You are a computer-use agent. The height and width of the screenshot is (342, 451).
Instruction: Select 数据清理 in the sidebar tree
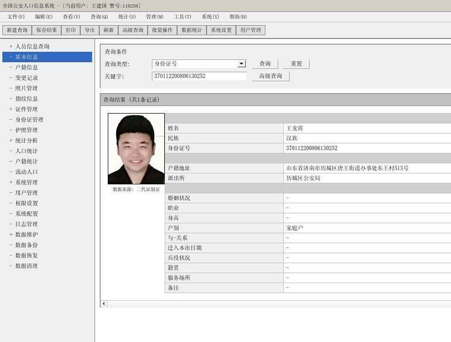tap(26, 266)
